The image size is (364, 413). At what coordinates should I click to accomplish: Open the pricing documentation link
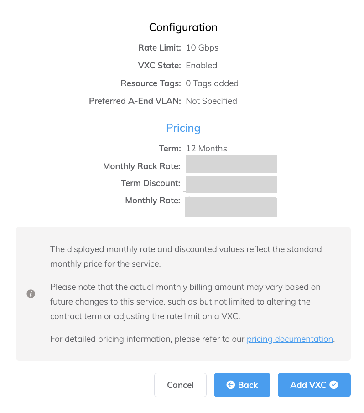pyautogui.click(x=289, y=339)
